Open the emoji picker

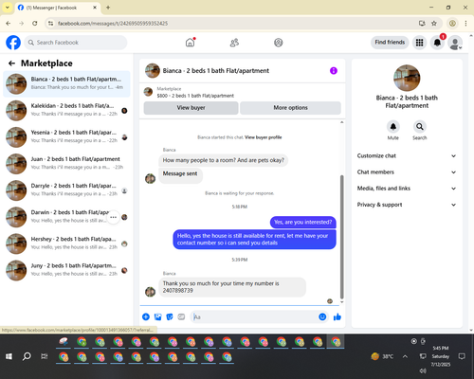[x=322, y=316]
